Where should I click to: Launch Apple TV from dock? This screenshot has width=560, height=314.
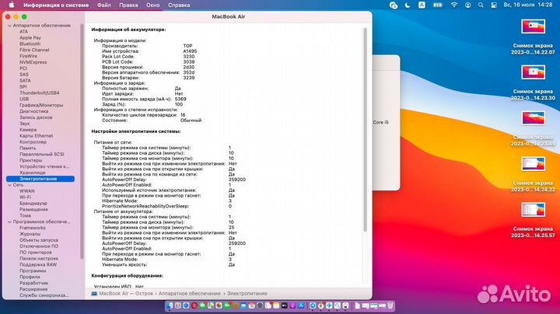(285, 305)
